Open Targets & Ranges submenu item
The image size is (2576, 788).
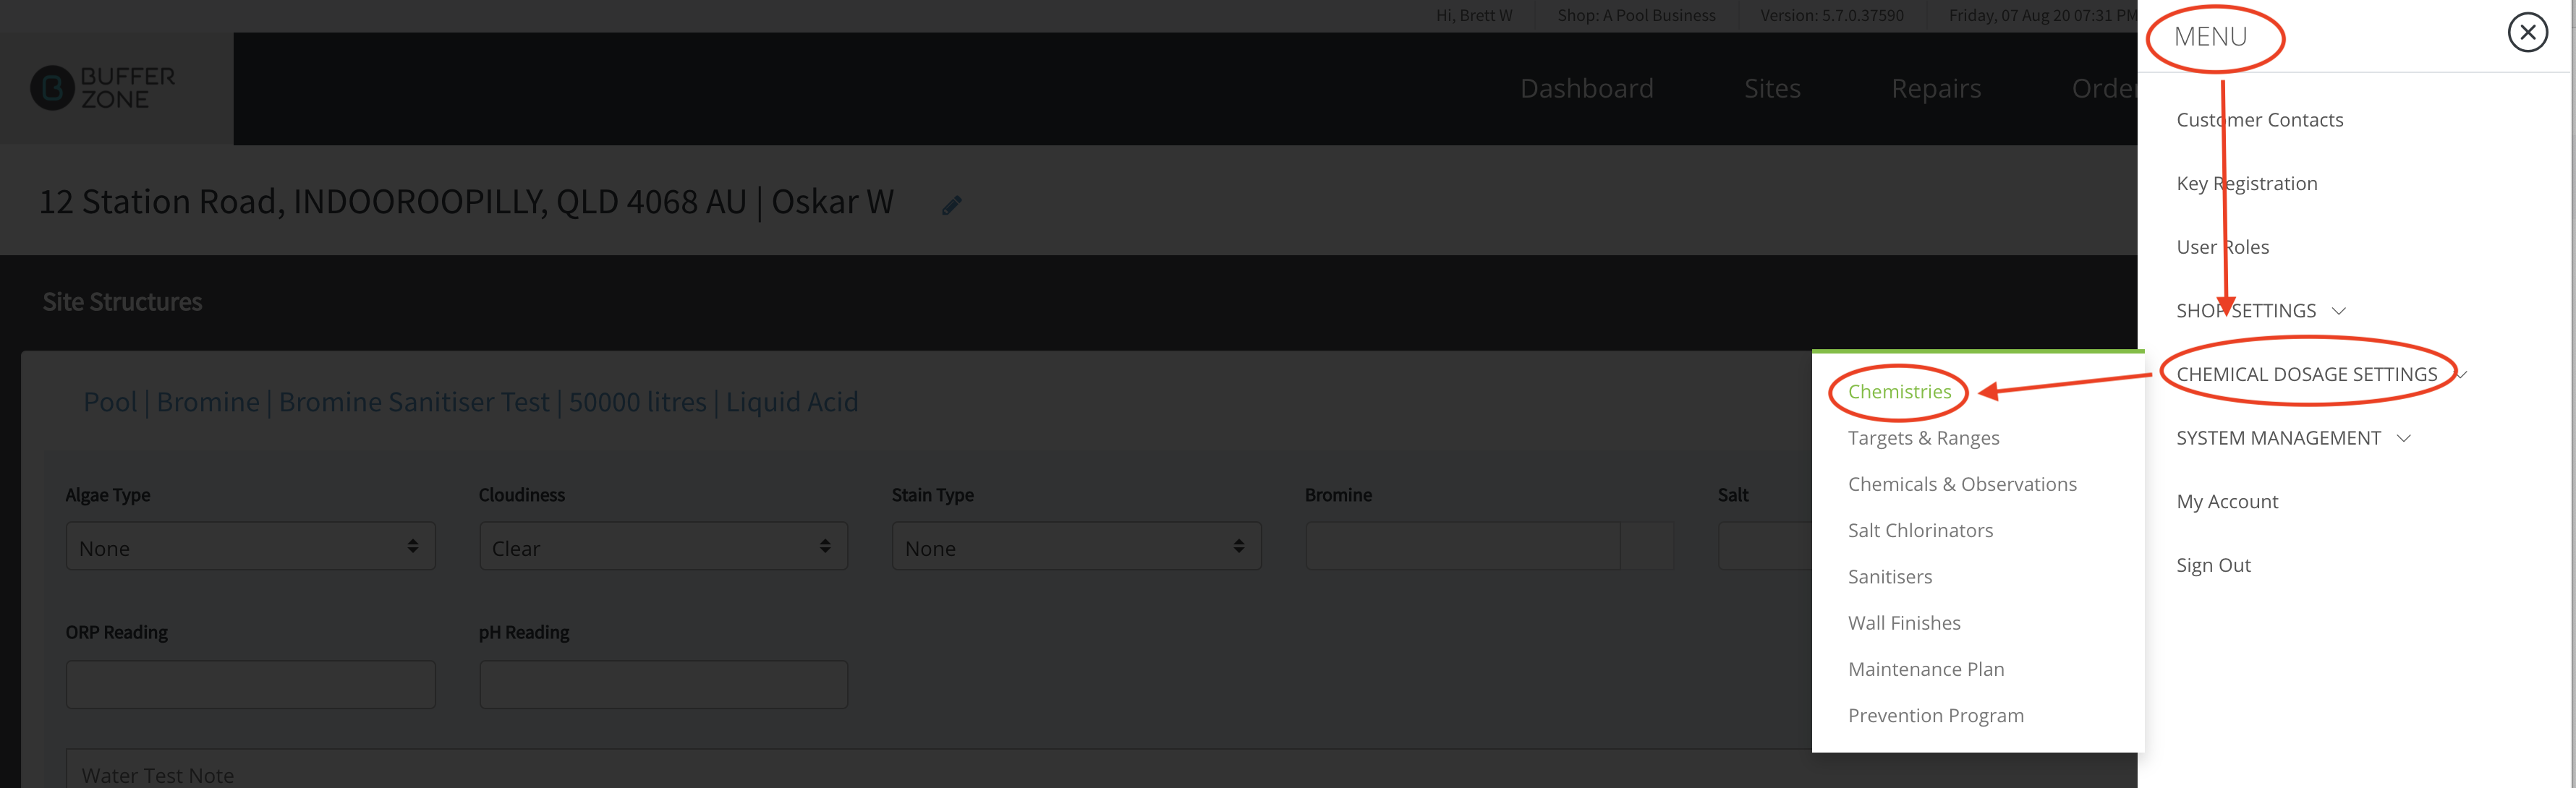point(1923,438)
